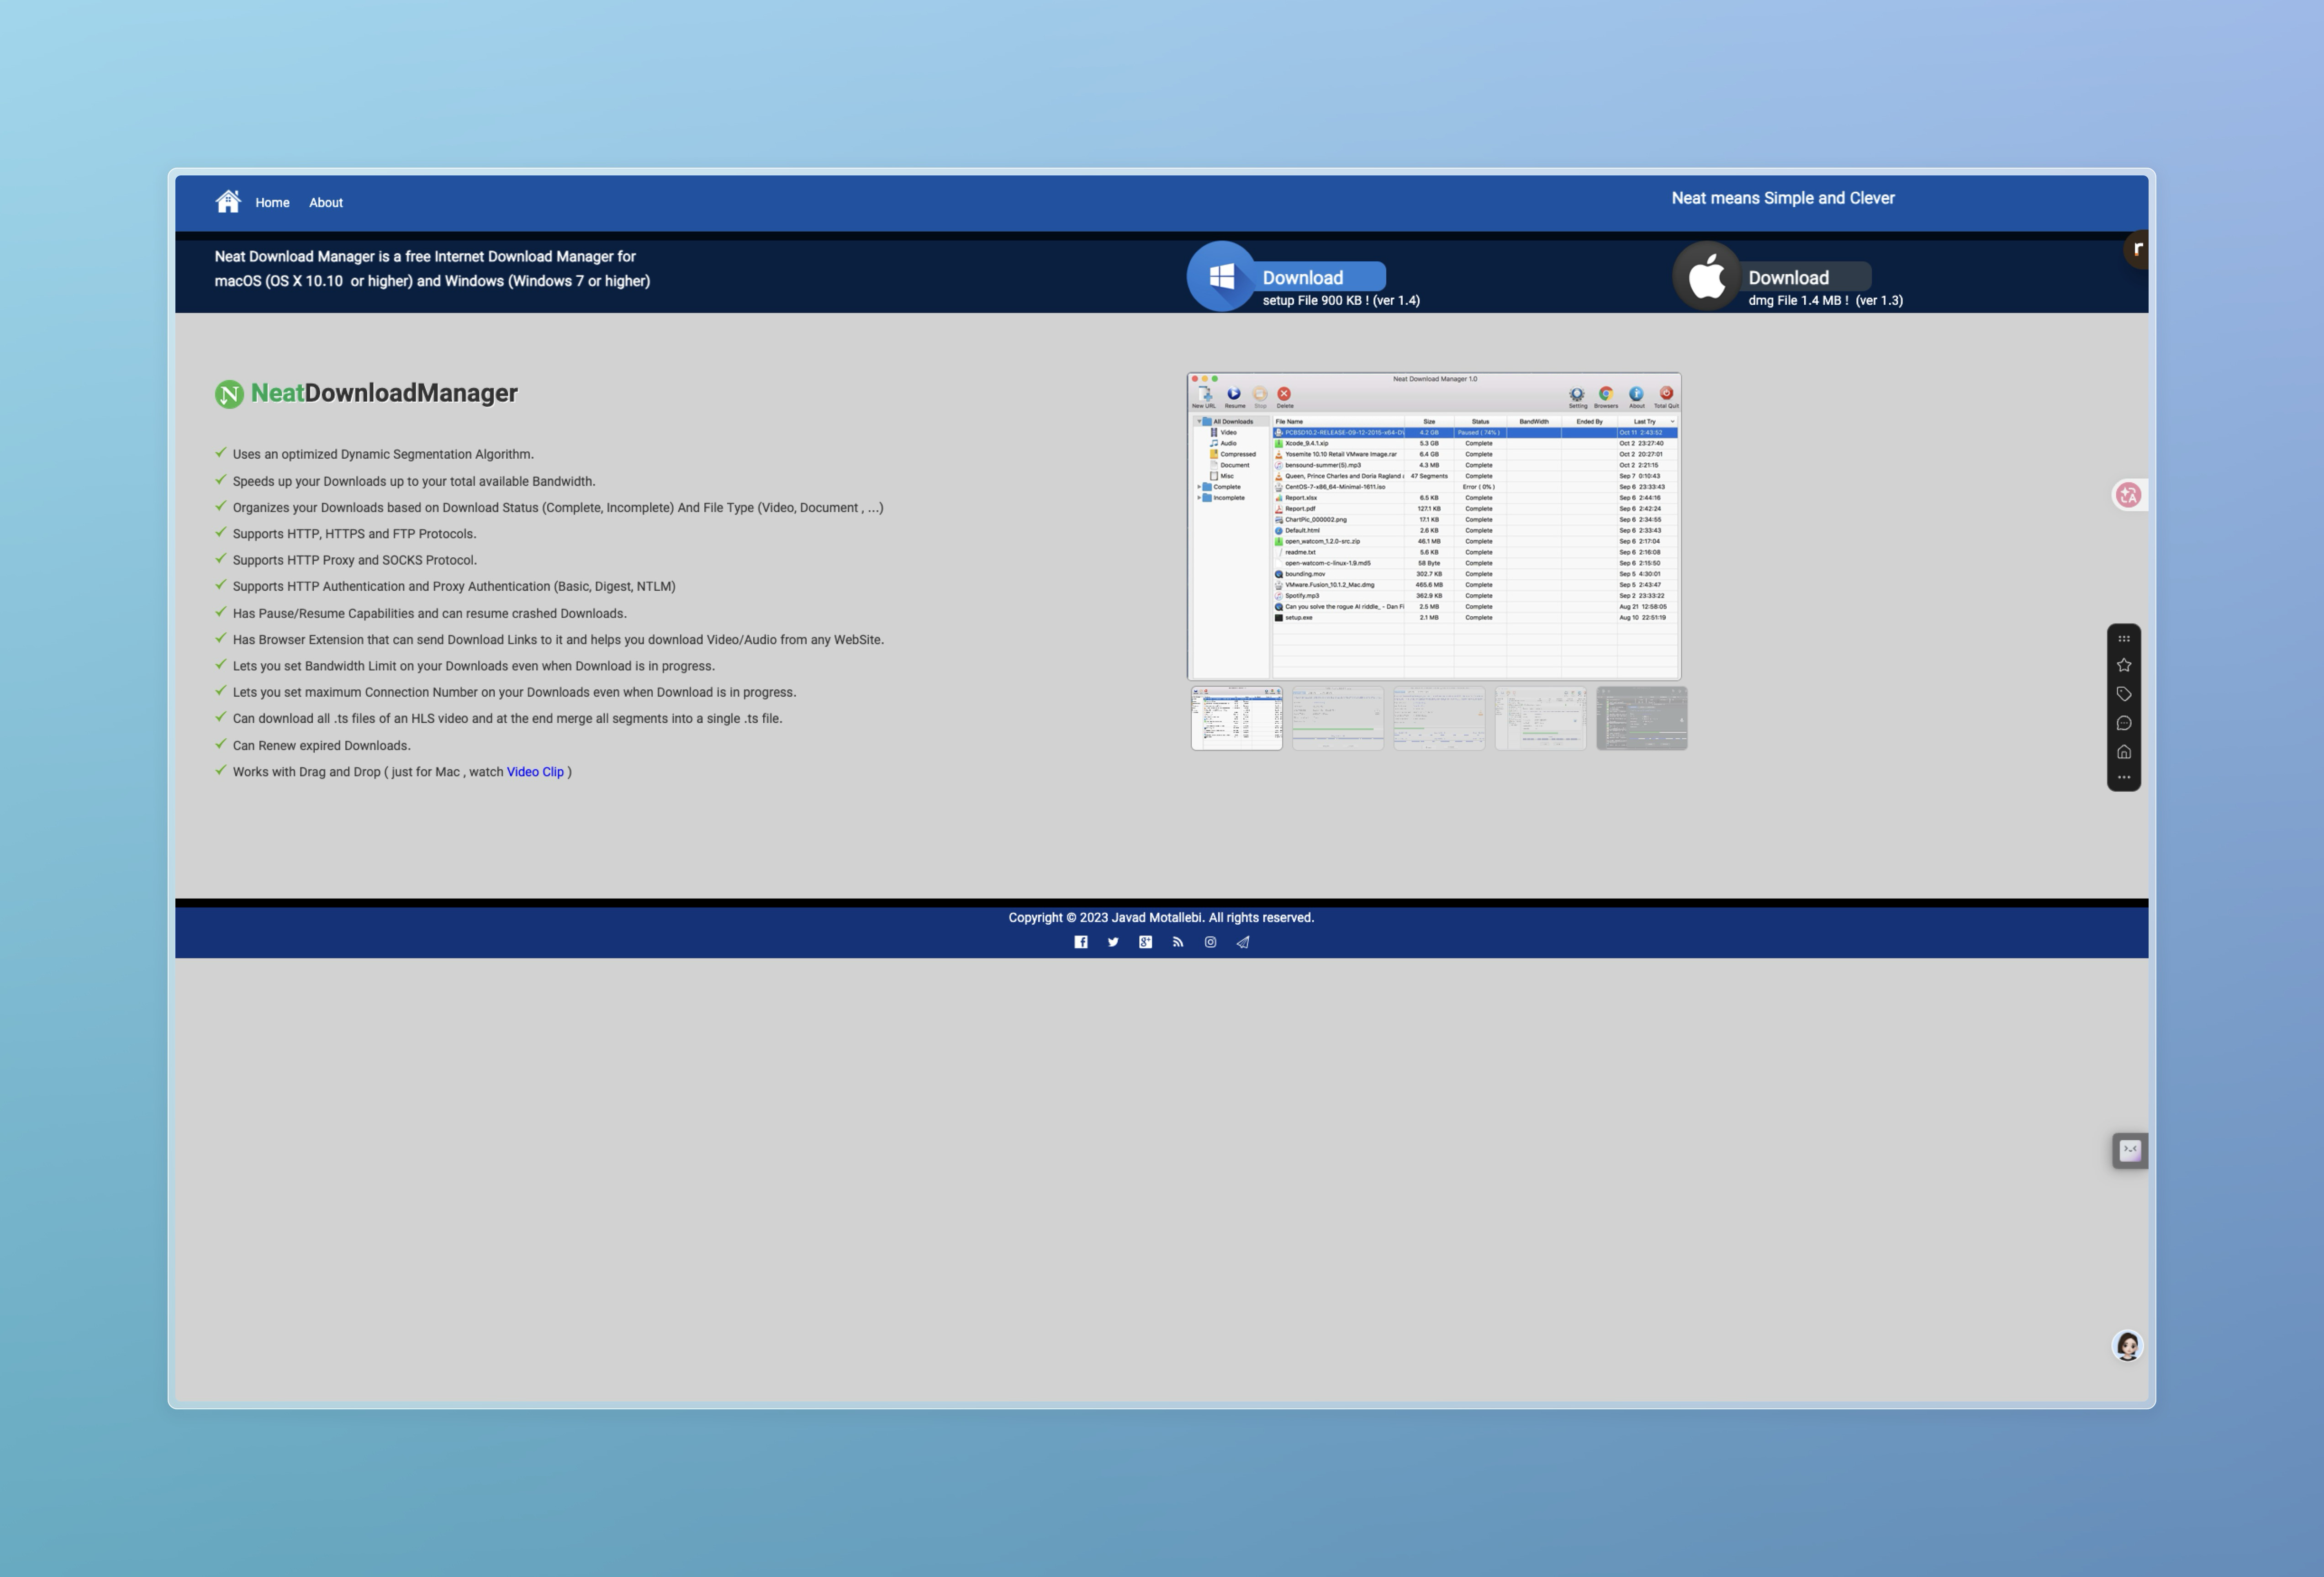Select the first highlighted screenshot thumbnail
The width and height of the screenshot is (2324, 1577).
1237,718
